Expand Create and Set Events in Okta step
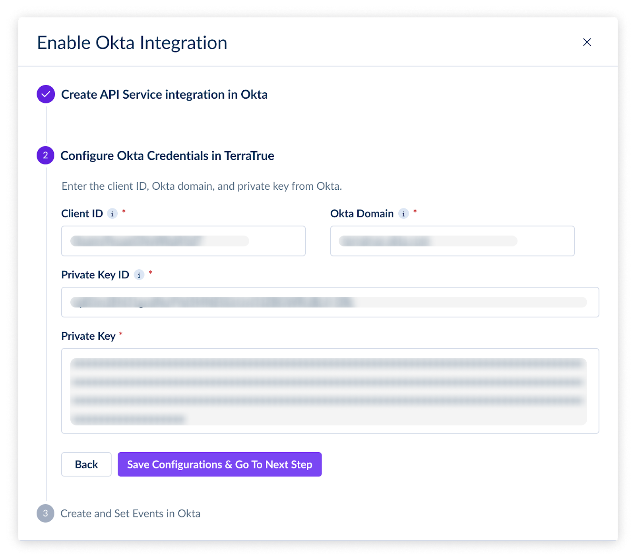The image size is (636, 560). coord(130,513)
